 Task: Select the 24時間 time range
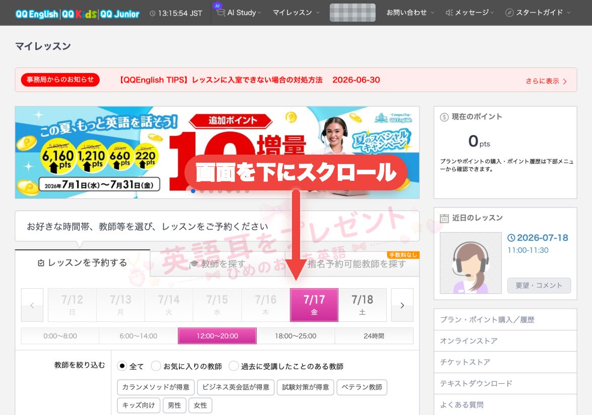coord(374,336)
